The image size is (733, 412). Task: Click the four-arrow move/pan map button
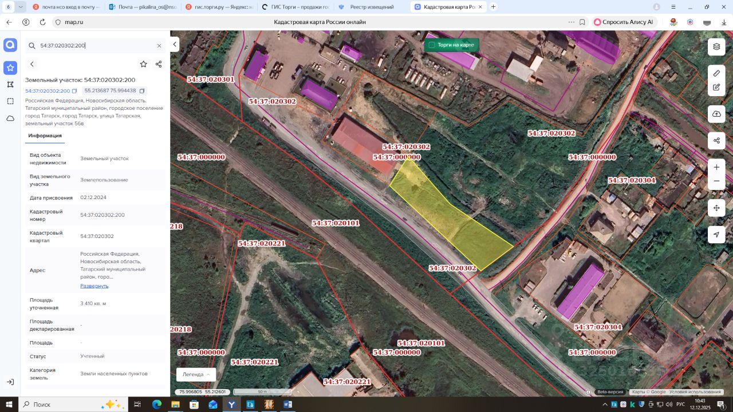click(716, 208)
